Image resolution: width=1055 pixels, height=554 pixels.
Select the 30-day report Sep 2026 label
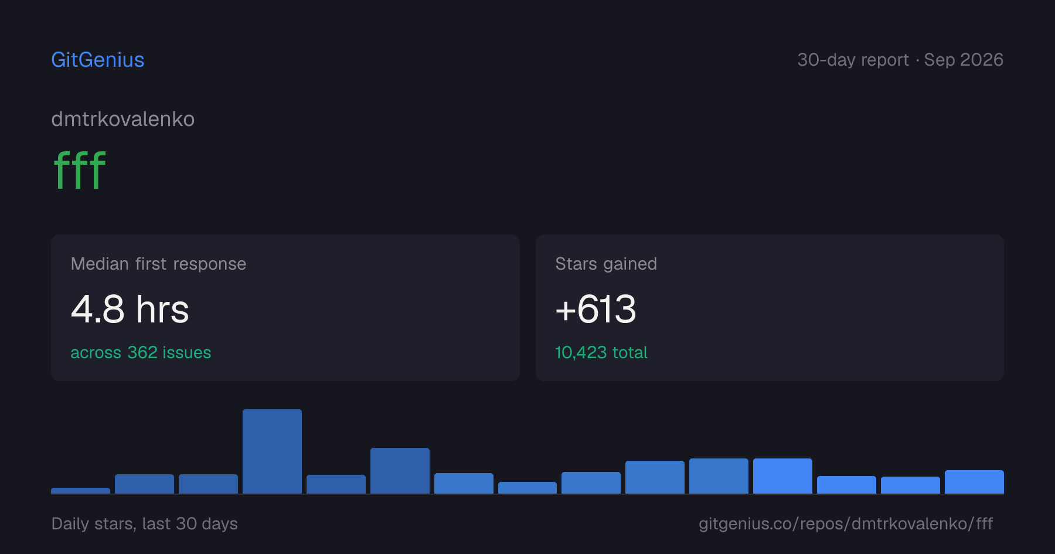click(x=900, y=60)
